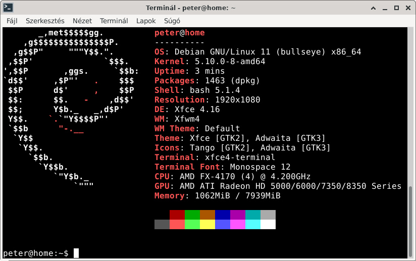Click the light gray color block
Screen dimensions: 416x261
pos(268,215)
